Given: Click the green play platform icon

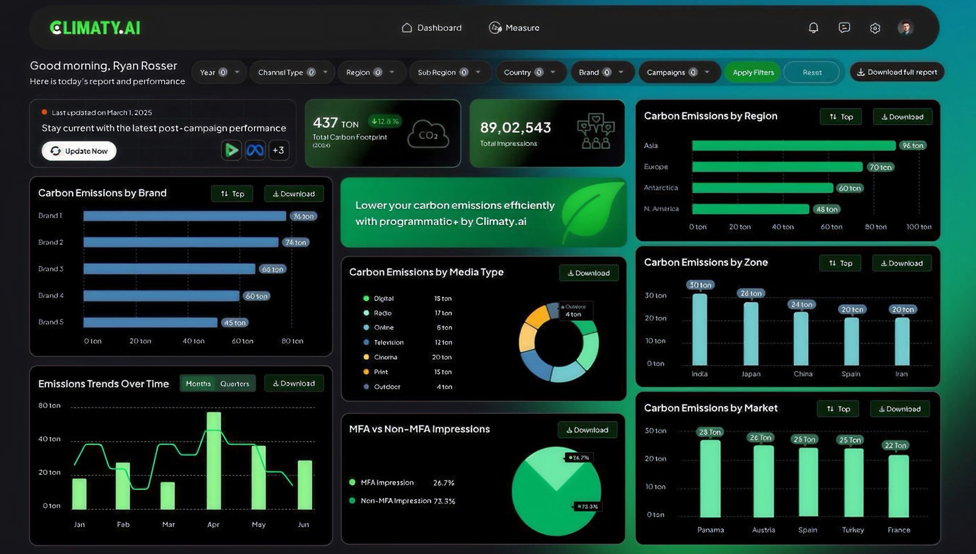Looking at the screenshot, I should (x=231, y=150).
